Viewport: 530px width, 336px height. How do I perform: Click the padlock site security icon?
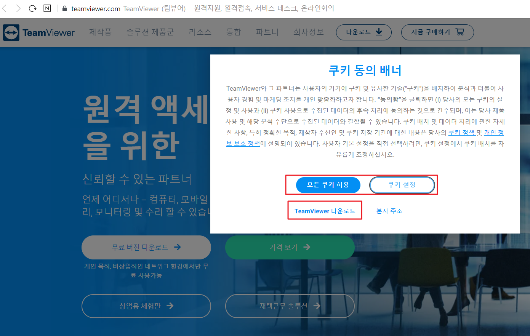(64, 8)
